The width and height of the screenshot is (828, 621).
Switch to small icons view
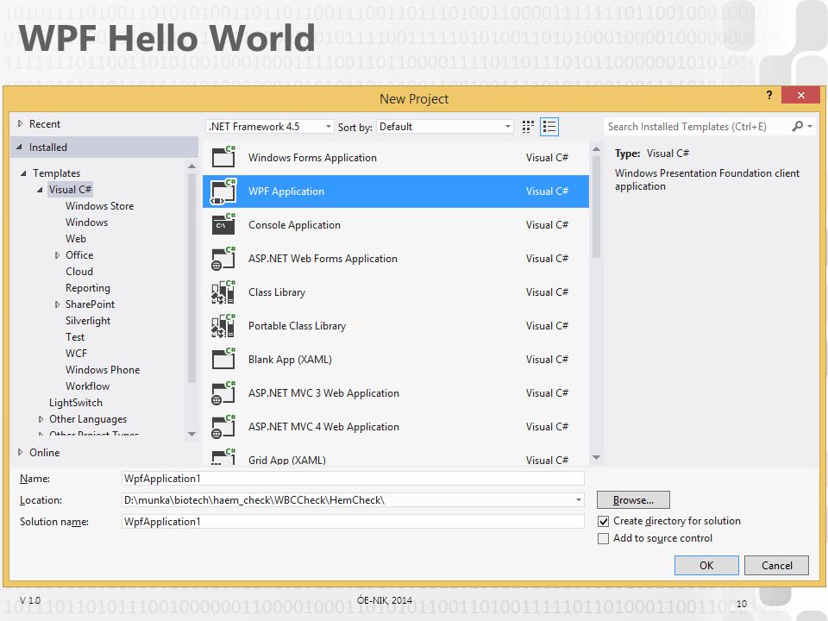click(x=528, y=127)
